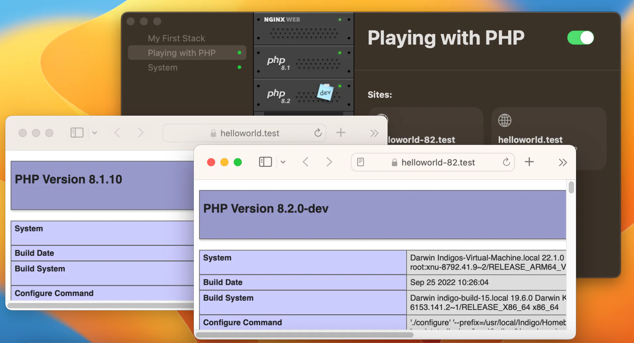The height and width of the screenshot is (343, 634).
Task: Reload the helloworld-82.test page
Action: pyautogui.click(x=506, y=162)
